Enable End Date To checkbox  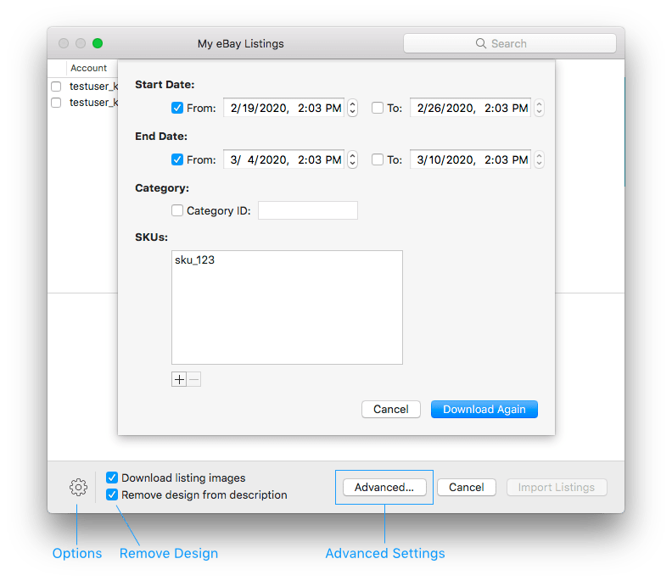click(378, 159)
